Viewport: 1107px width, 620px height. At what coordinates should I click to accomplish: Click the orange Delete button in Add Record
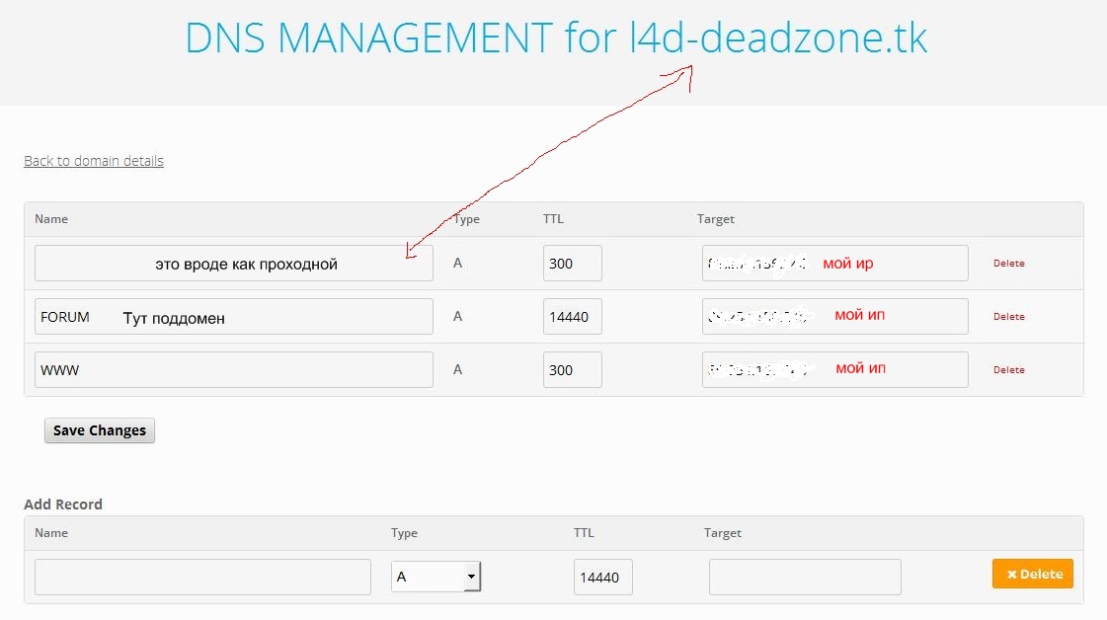(1032, 574)
